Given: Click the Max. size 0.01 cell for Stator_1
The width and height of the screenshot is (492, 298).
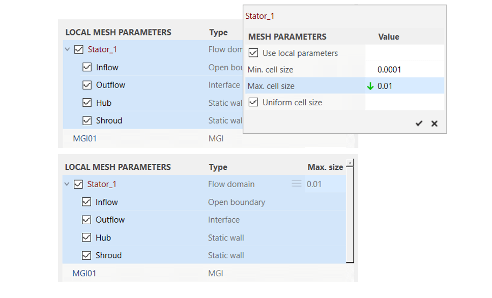Looking at the screenshot, I should point(325,184).
